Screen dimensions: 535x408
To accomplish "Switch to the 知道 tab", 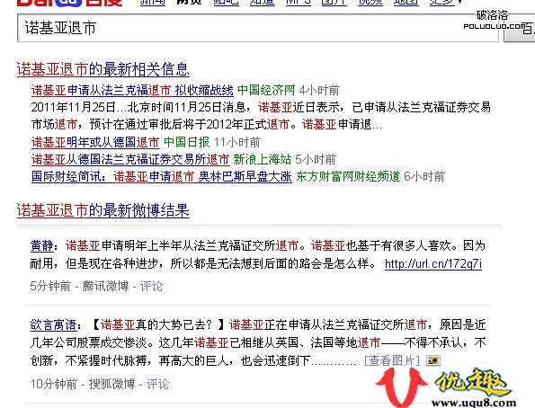I will point(263,3).
